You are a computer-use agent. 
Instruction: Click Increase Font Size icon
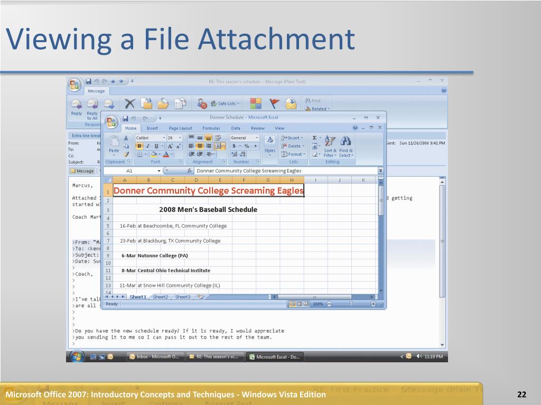[170, 146]
